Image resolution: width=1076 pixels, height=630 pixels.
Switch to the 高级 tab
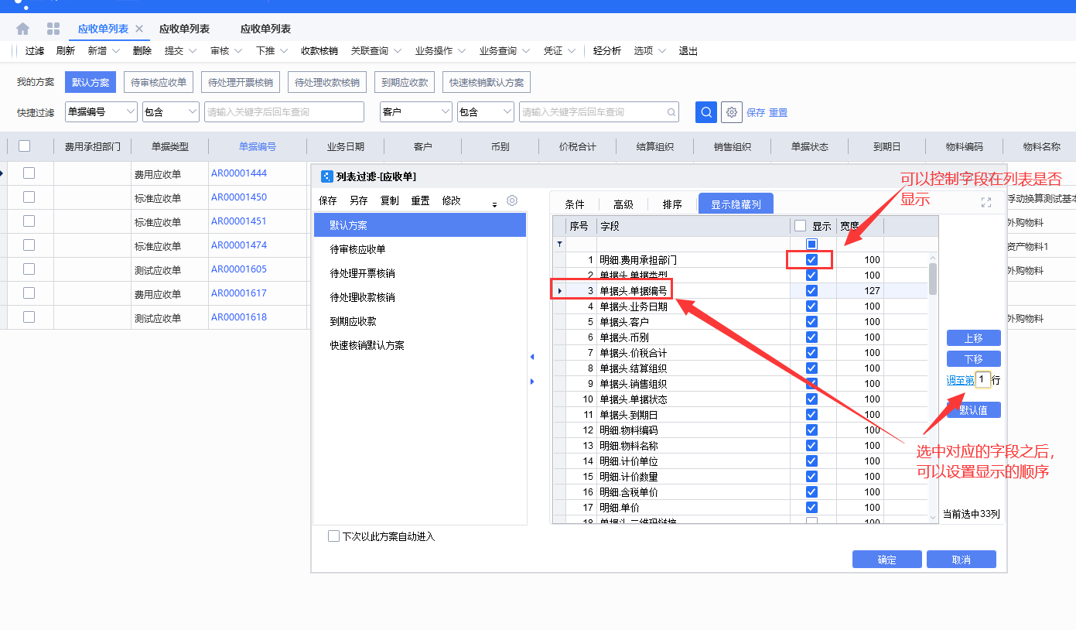pyautogui.click(x=623, y=204)
